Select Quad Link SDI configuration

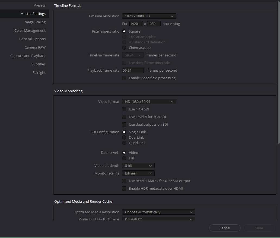coord(124,143)
